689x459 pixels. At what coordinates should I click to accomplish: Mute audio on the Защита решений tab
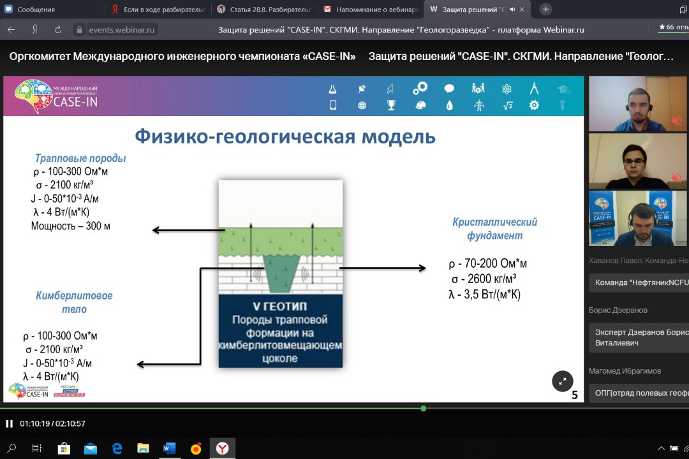(x=512, y=9)
